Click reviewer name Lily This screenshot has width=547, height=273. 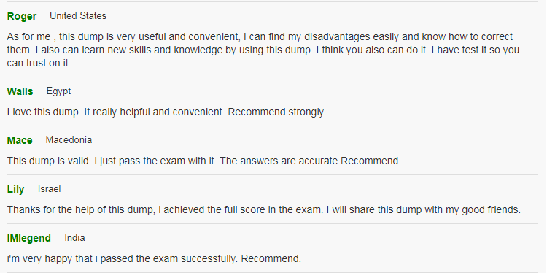point(16,190)
